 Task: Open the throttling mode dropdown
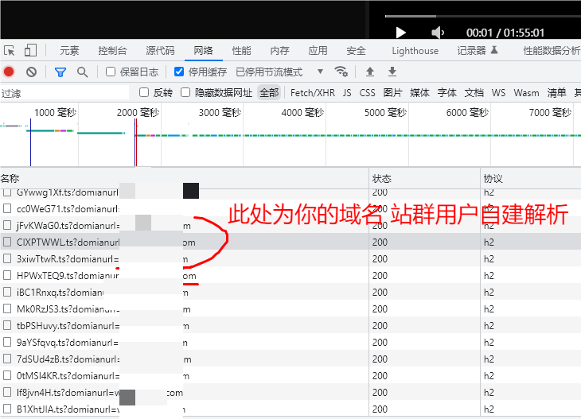pos(320,72)
